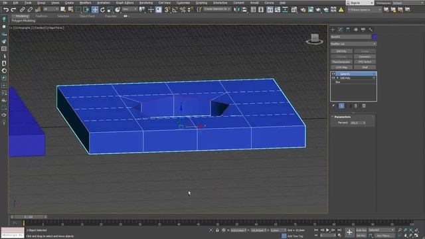Toggle 3D Snaps button
This screenshot has width=425, height=239.
[x=167, y=10]
